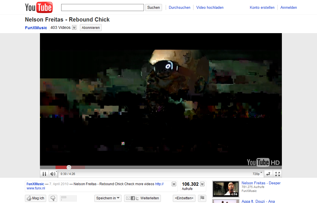The width and height of the screenshot is (317, 203).
Task: Click the video title Nelson Freitas - Rebound Chick
Action: 67,20
